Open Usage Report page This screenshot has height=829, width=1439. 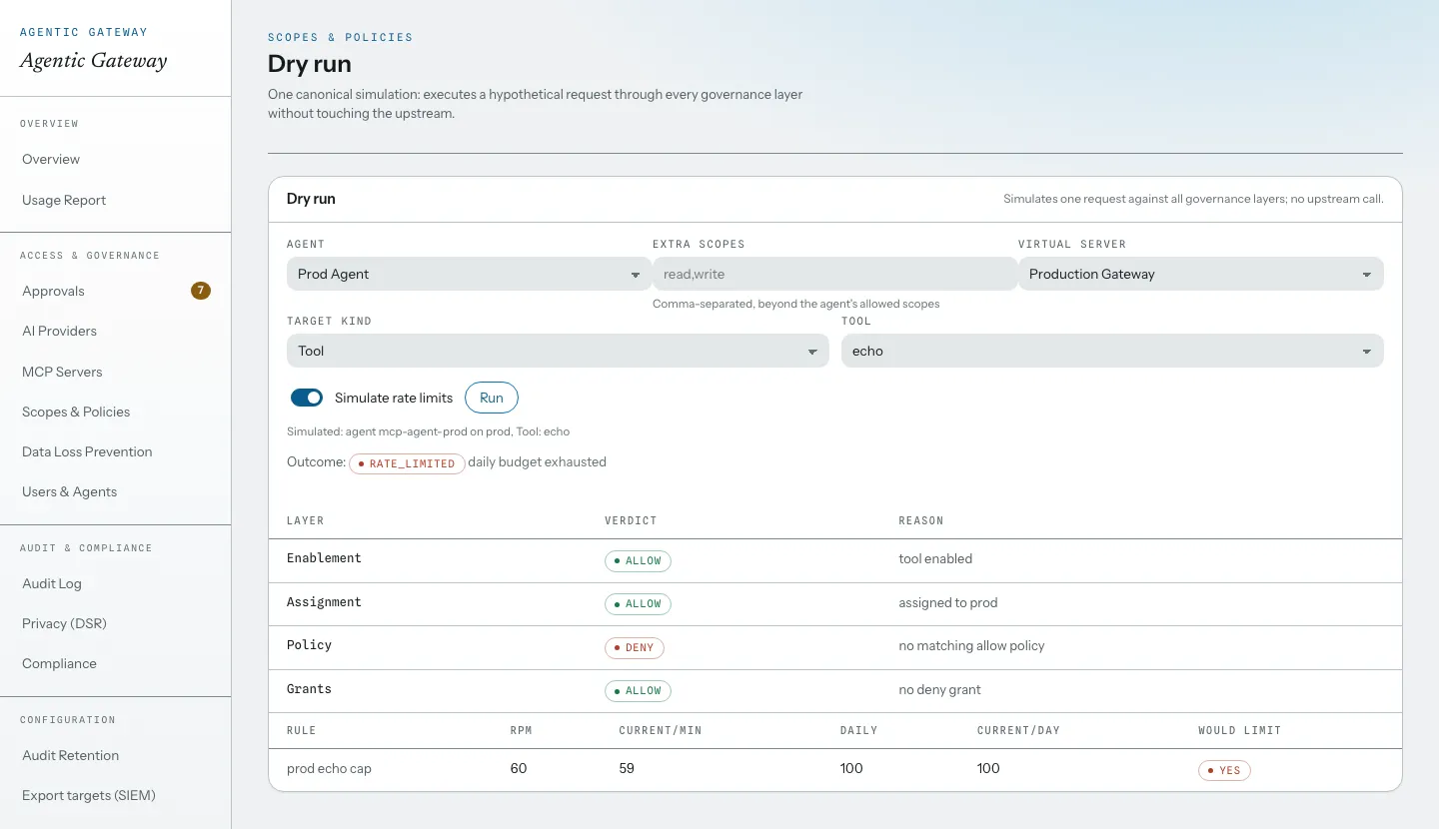64,200
